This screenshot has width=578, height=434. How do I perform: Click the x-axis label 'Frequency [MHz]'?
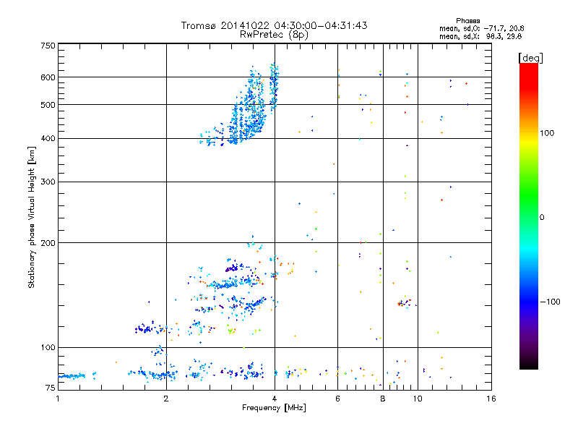click(274, 408)
